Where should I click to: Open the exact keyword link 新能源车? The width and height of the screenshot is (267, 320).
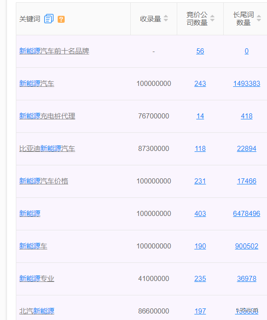[33, 246]
